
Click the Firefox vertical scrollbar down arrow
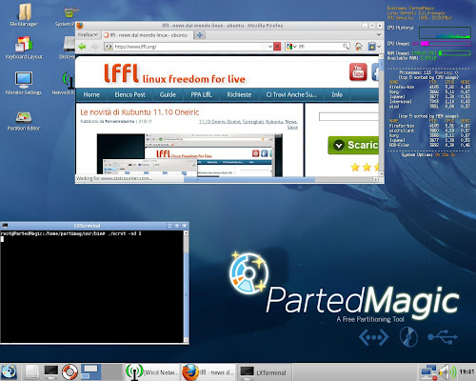tap(382, 174)
